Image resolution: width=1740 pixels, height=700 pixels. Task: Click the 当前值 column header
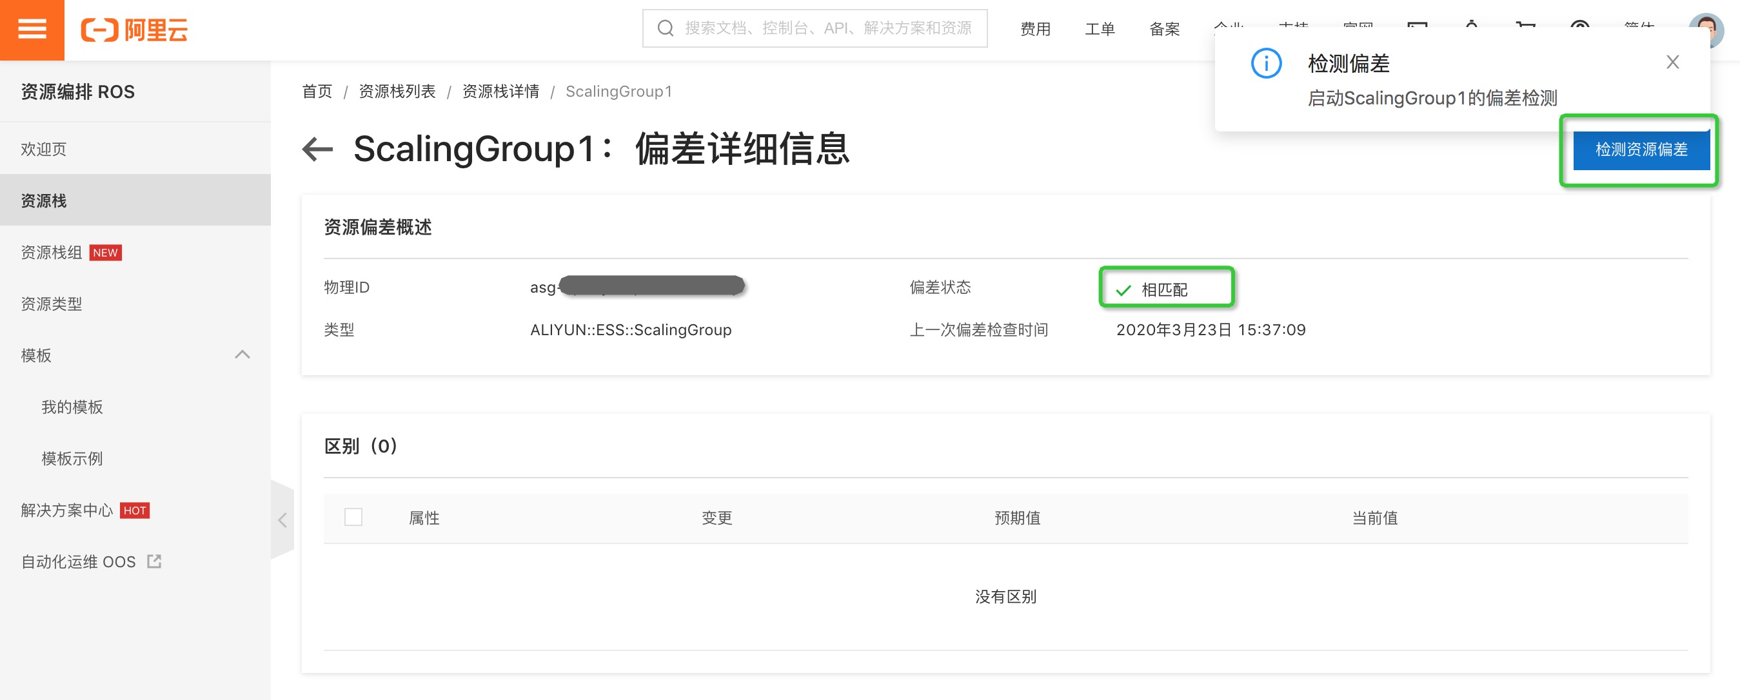click(x=1374, y=518)
